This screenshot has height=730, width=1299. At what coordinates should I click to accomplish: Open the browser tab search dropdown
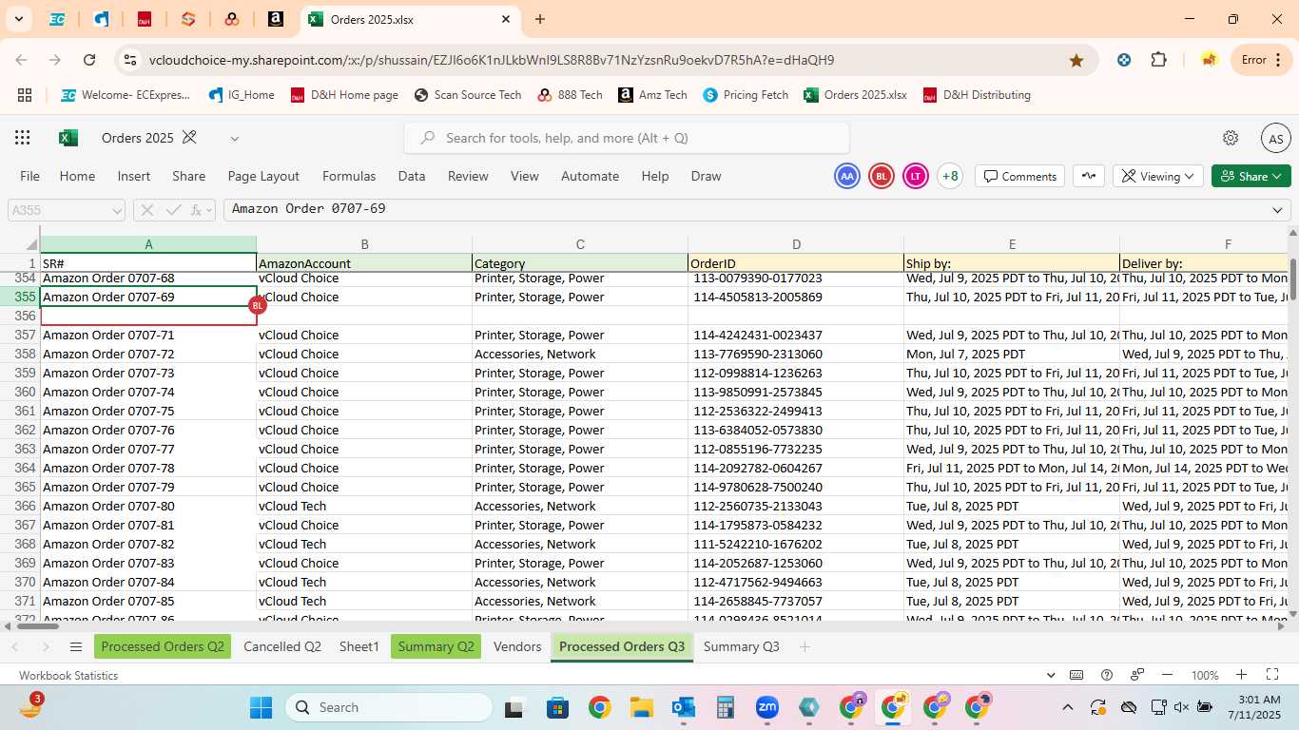(x=18, y=19)
